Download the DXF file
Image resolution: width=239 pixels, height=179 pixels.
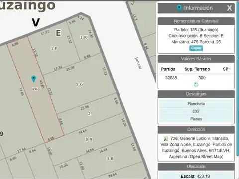196,111
